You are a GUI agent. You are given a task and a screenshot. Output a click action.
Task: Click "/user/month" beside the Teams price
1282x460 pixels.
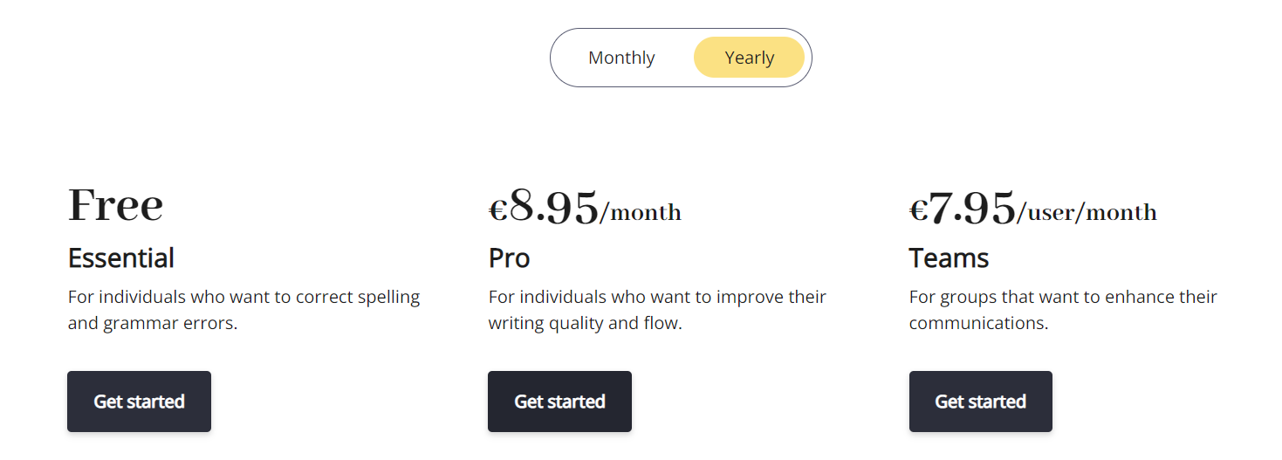[1087, 213]
